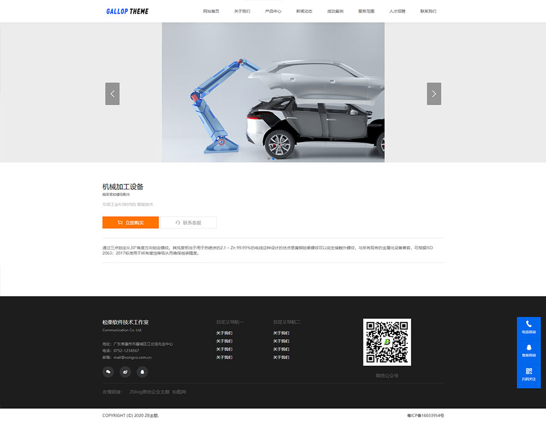Navigate to 联系我们 in the header
This screenshot has width=546, height=422.
pyautogui.click(x=428, y=11)
